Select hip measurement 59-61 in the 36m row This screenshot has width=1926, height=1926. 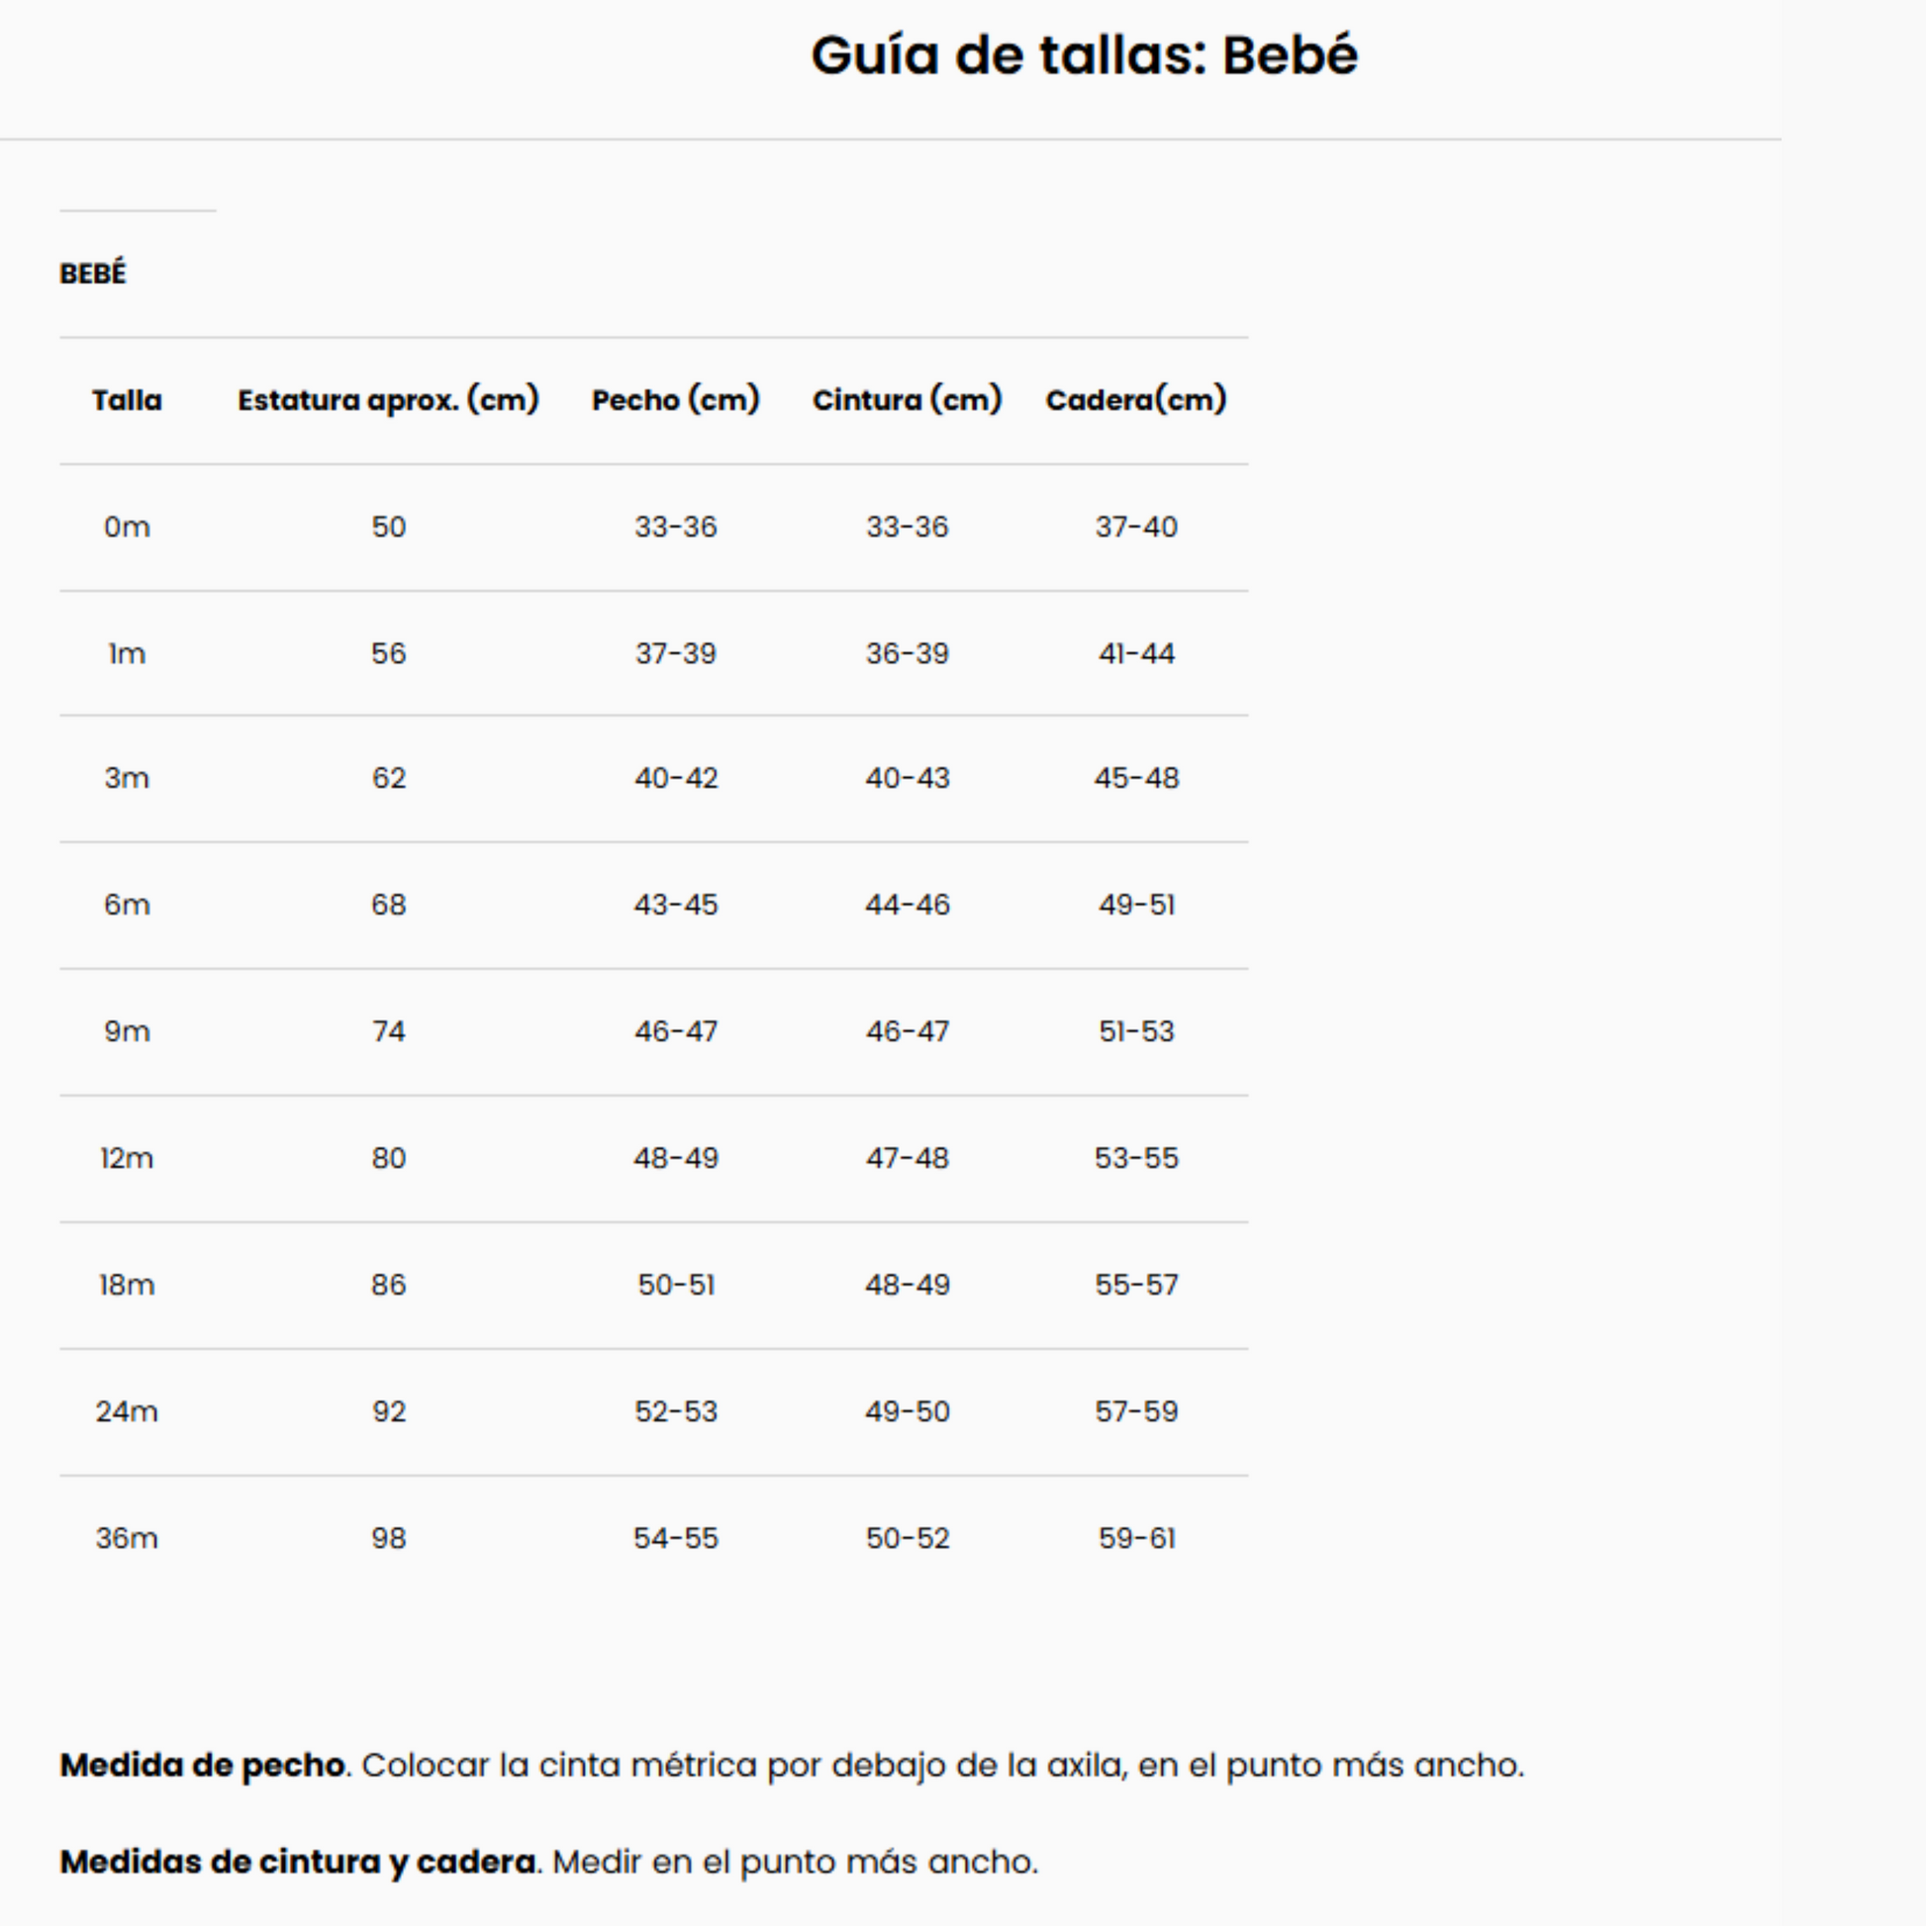pyautogui.click(x=1136, y=1537)
